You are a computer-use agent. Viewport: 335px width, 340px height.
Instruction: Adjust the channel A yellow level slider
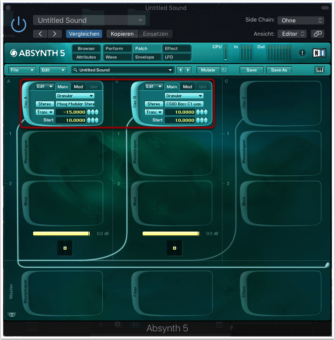pyautogui.click(x=61, y=233)
